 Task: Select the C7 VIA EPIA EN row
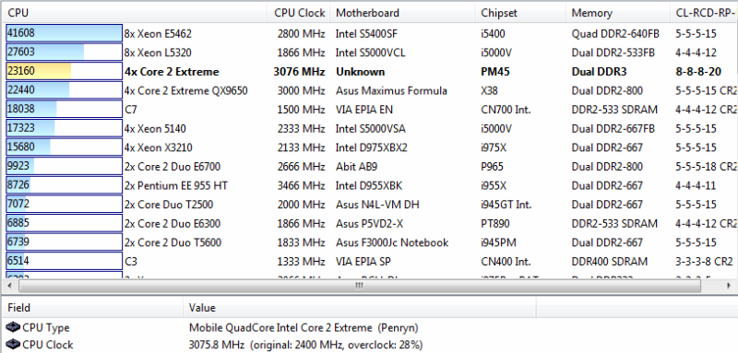click(x=371, y=110)
